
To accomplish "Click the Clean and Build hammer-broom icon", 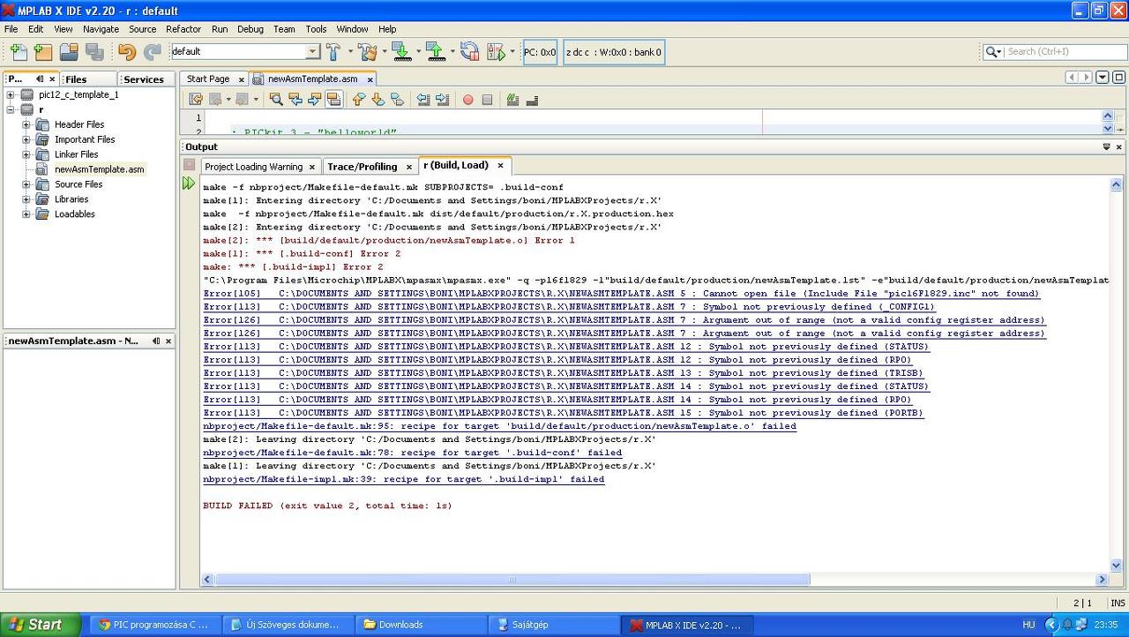I will pos(368,52).
